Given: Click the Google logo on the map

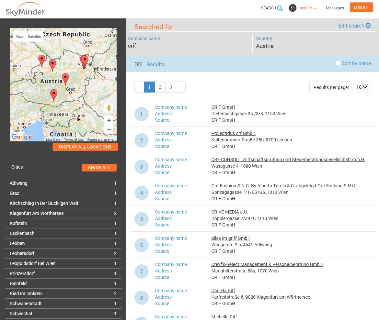Looking at the screenshot, I should tap(22, 137).
